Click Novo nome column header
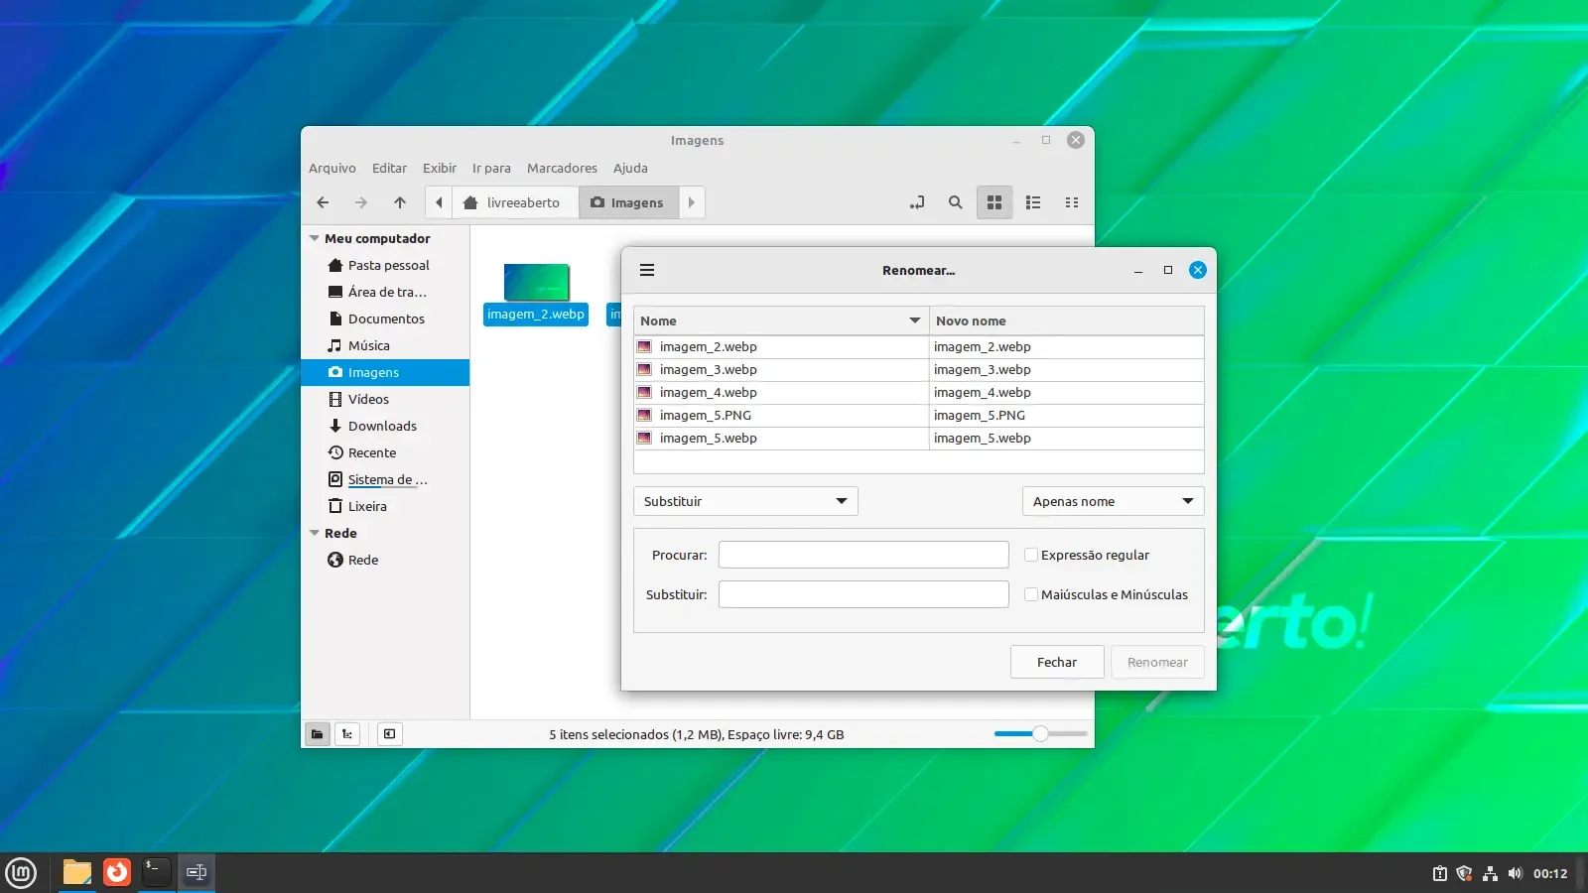The width and height of the screenshot is (1588, 893). click(x=1067, y=320)
